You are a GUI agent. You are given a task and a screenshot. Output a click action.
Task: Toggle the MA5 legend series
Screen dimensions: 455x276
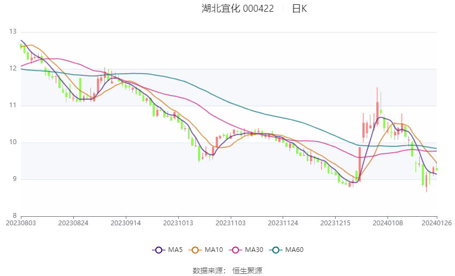(x=168, y=250)
